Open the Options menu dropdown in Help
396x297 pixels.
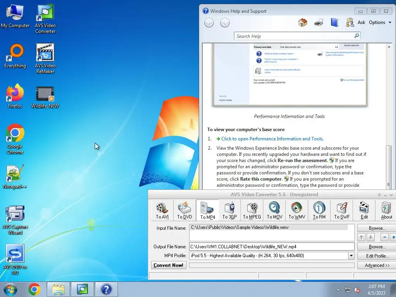(x=380, y=22)
